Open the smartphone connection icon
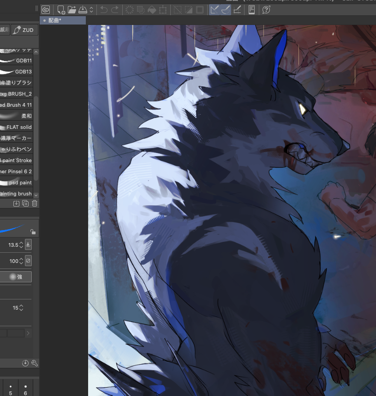The height and width of the screenshot is (396, 376). point(251,10)
